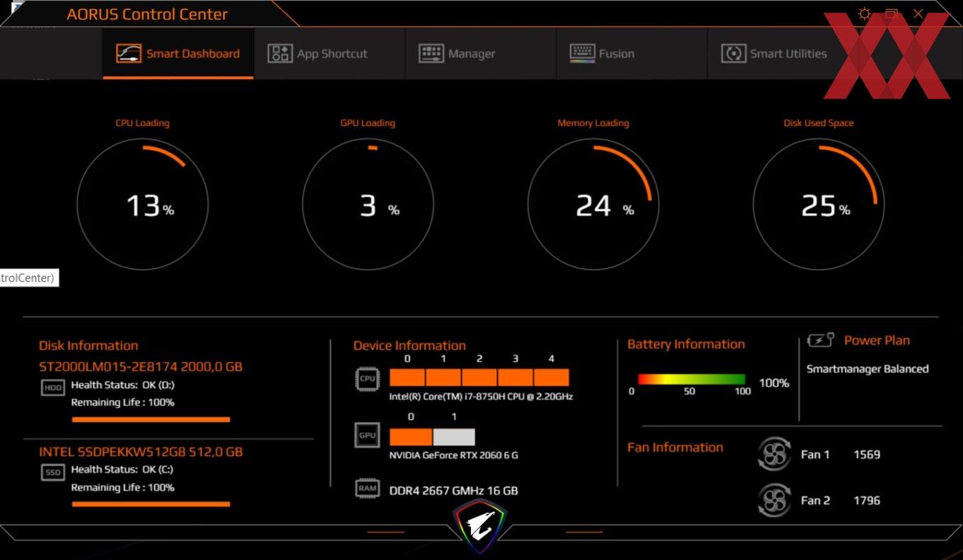Click Health Status OK (D:) text

123,385
